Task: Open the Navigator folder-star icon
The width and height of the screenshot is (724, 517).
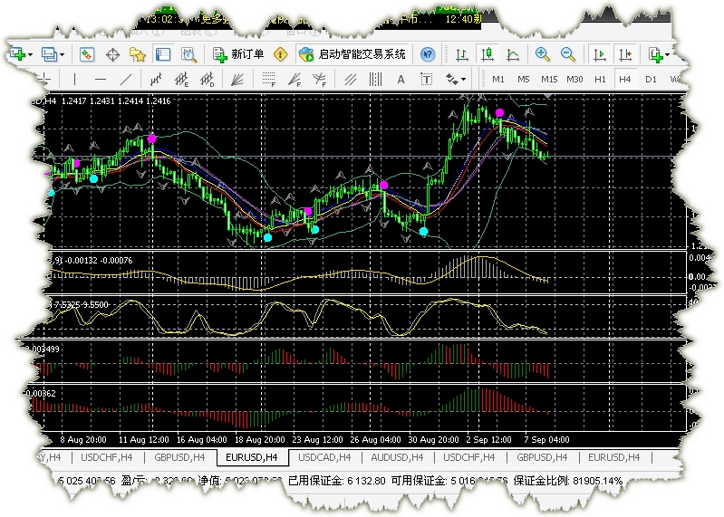Action: [138, 55]
